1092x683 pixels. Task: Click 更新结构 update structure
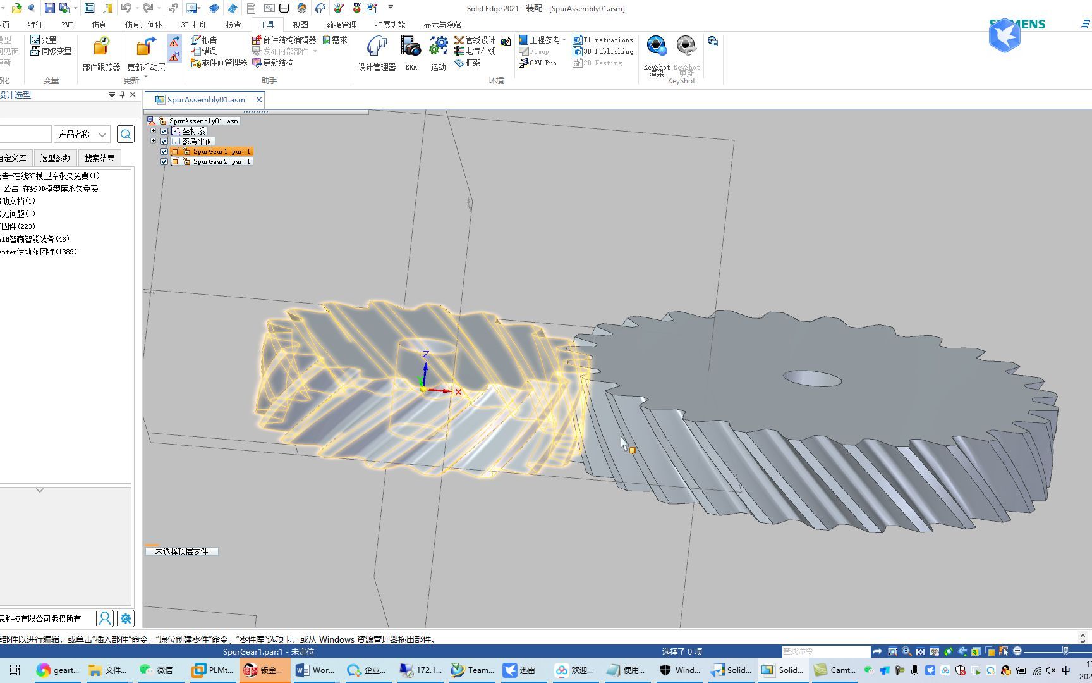pos(273,63)
